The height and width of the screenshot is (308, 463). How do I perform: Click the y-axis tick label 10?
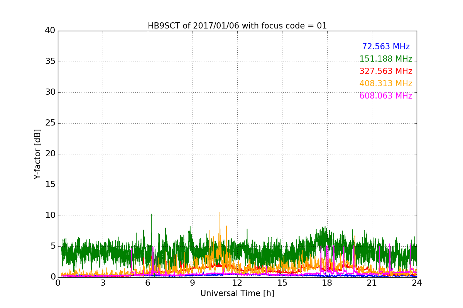coord(50,216)
